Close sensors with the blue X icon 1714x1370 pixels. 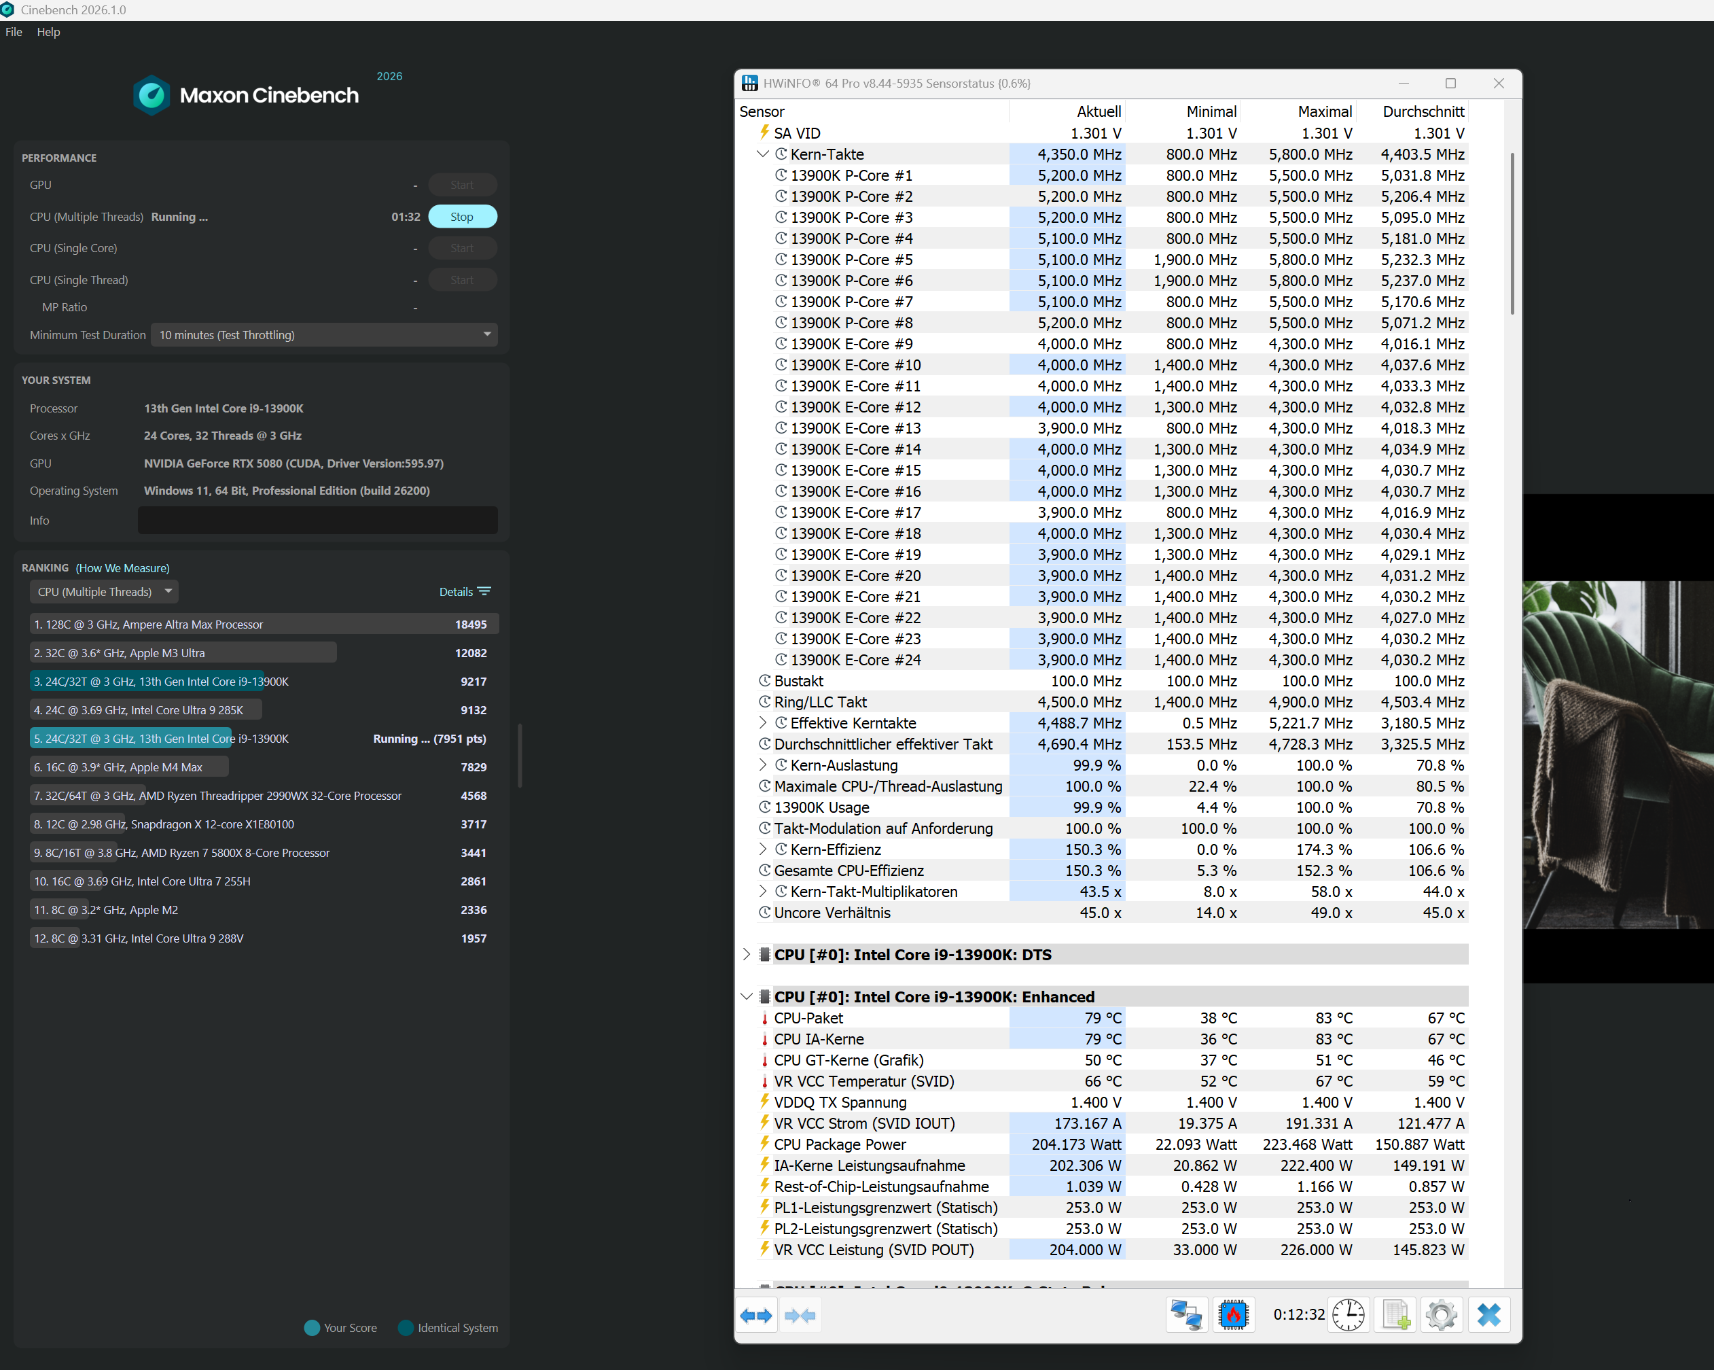(x=1488, y=1315)
